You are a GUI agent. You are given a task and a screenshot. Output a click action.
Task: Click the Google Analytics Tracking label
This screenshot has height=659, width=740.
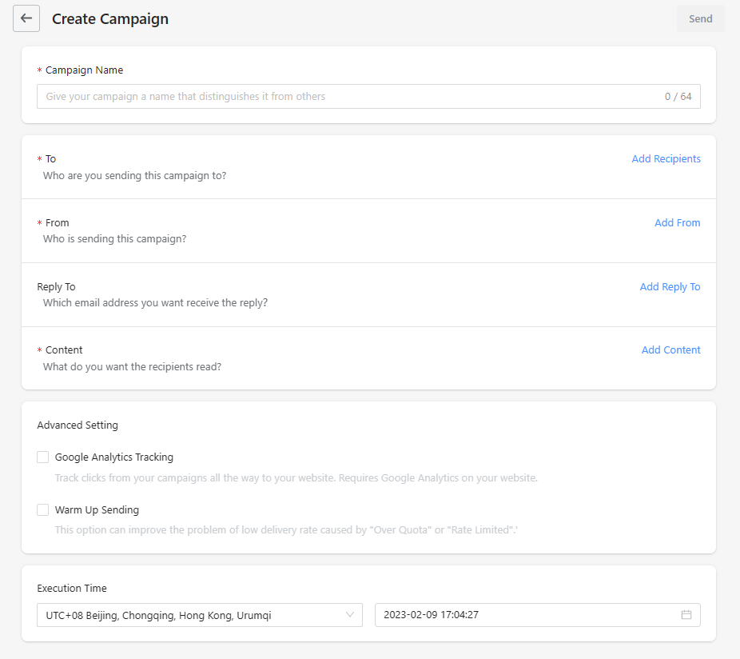114,457
